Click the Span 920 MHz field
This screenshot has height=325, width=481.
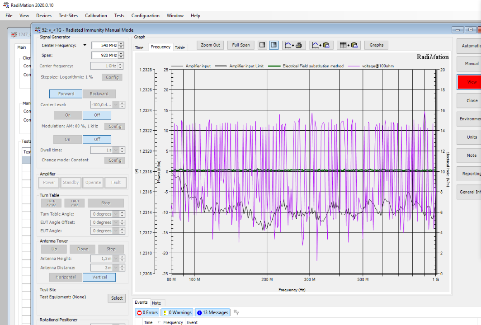tap(105, 55)
